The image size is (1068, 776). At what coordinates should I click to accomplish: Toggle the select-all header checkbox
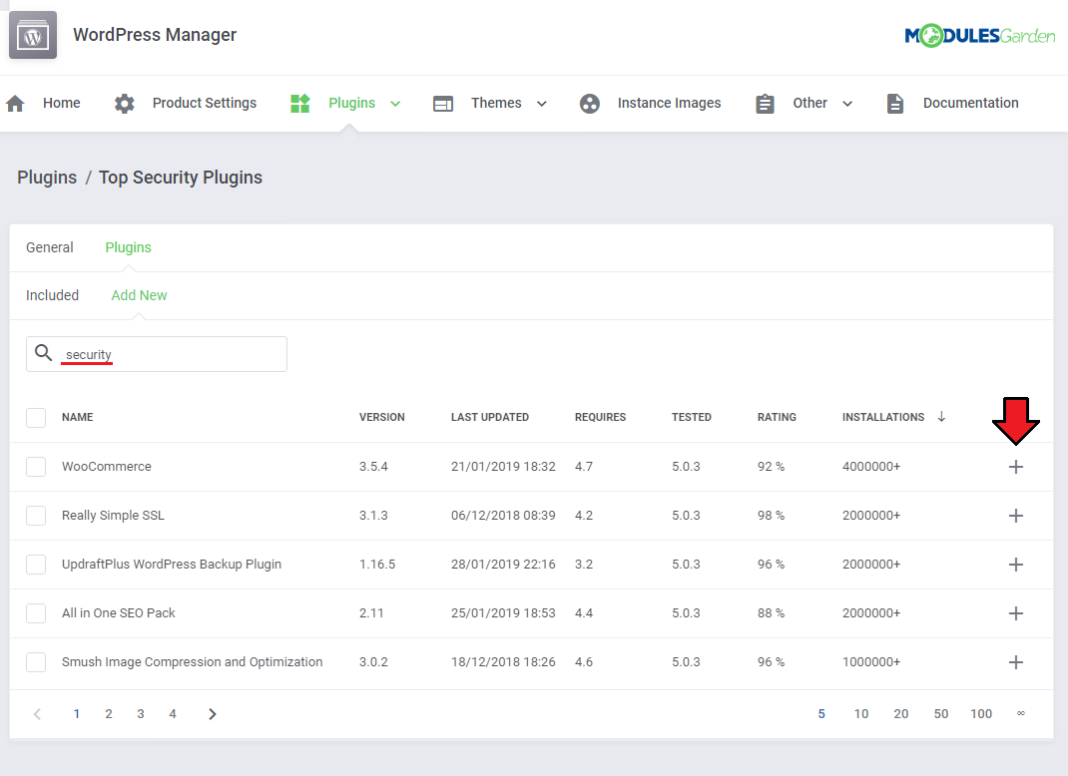(x=36, y=418)
